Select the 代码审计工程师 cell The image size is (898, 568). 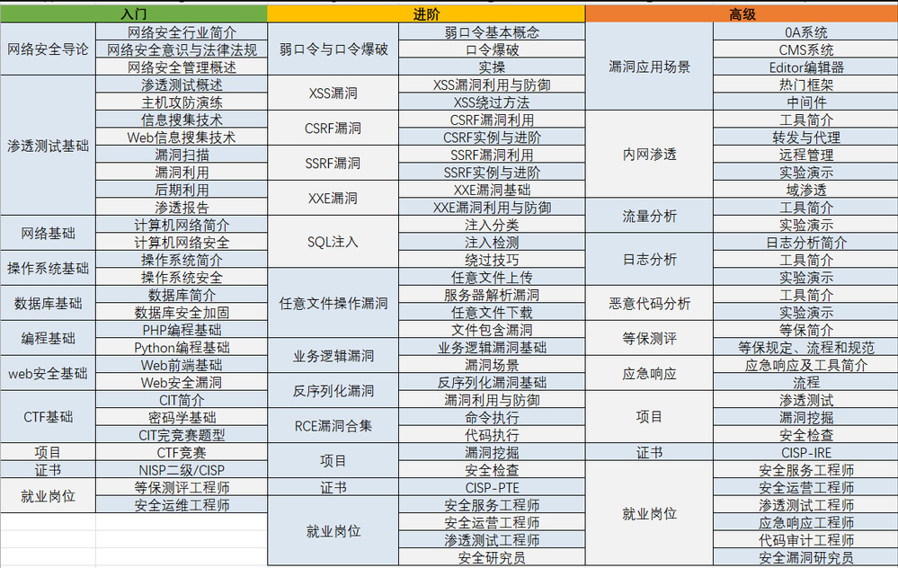pyautogui.click(x=805, y=540)
